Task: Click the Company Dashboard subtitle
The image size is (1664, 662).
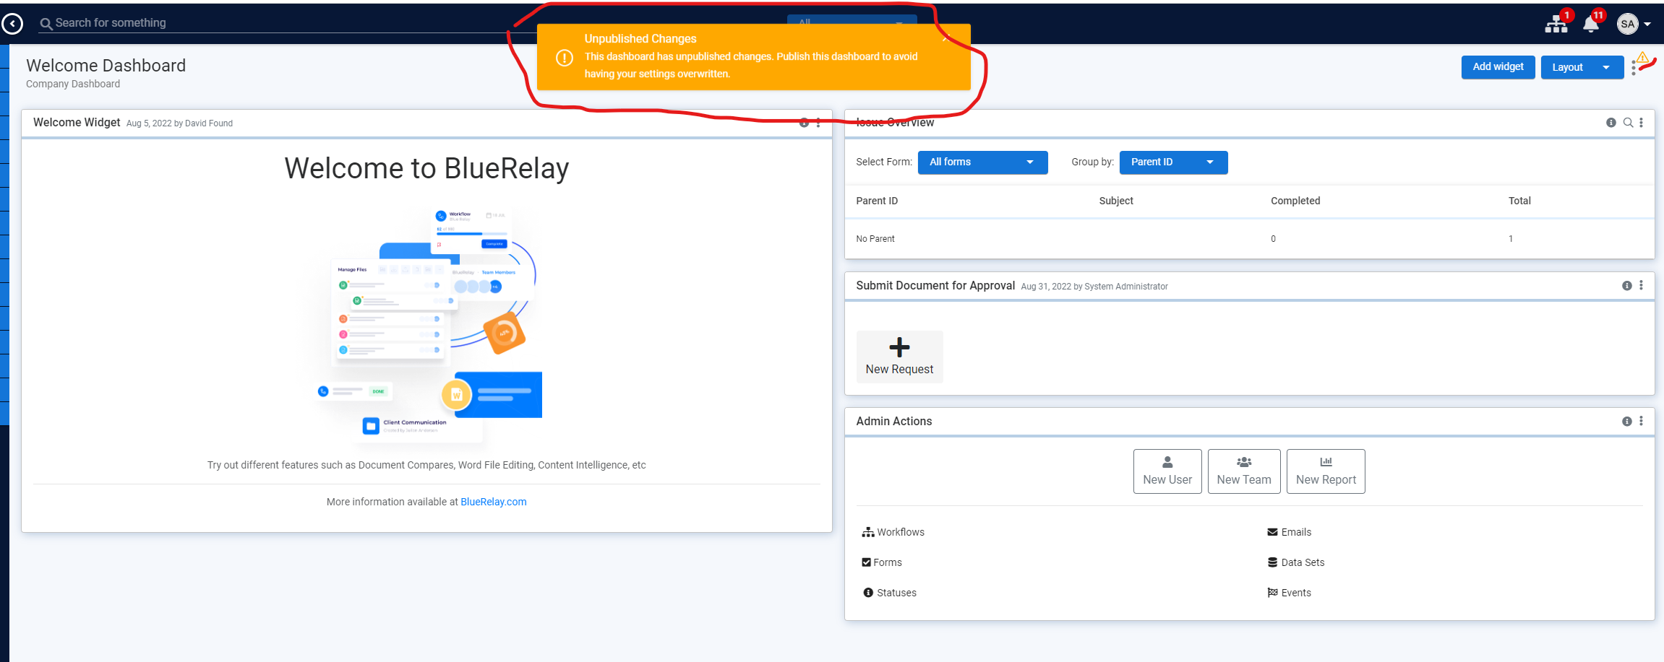Action: click(73, 84)
